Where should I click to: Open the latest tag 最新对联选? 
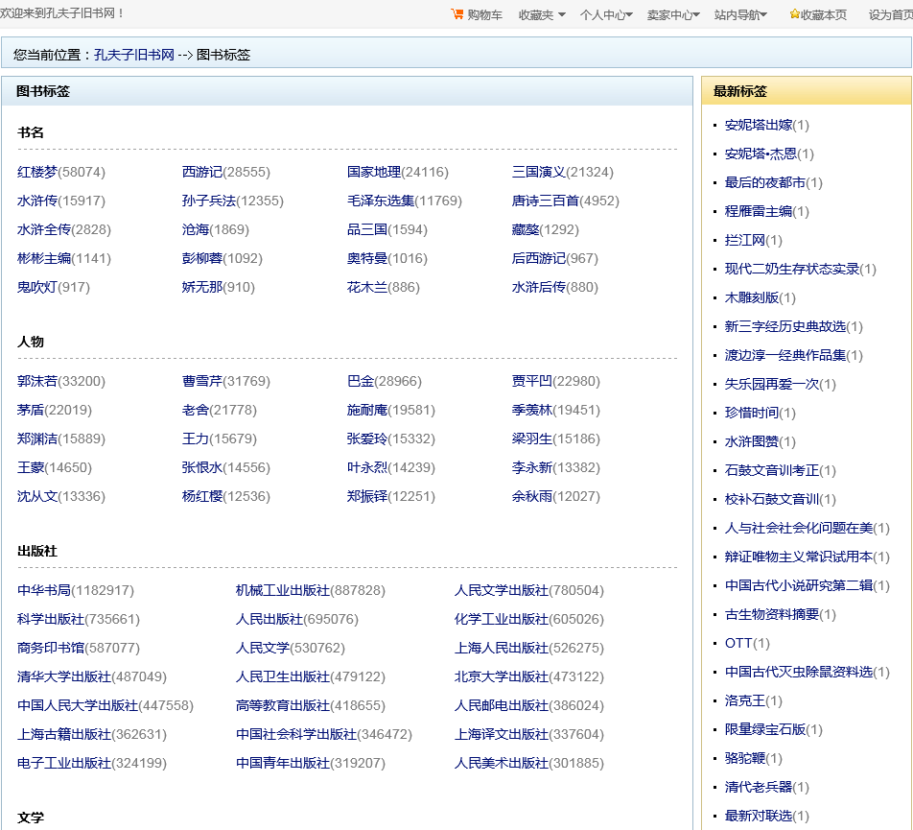758,816
